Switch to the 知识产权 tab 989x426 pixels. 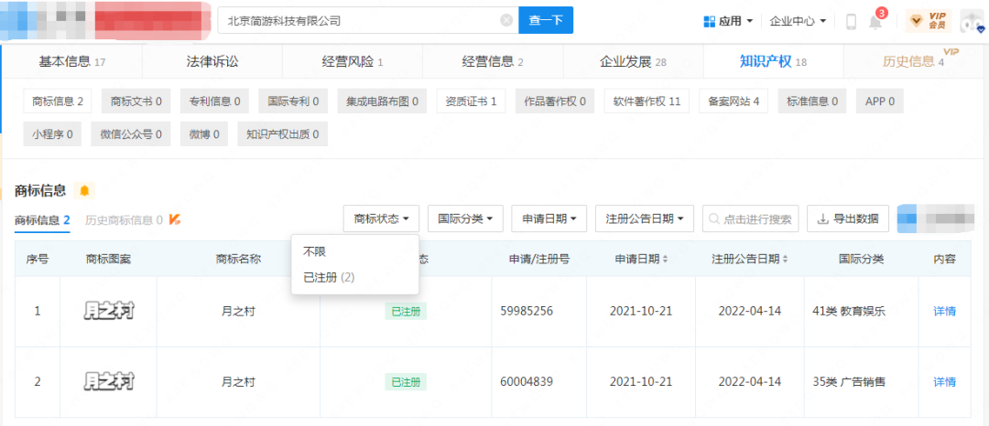[x=773, y=61]
